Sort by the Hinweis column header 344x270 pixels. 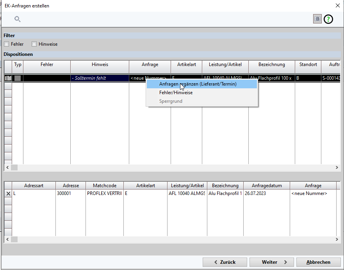100,64
